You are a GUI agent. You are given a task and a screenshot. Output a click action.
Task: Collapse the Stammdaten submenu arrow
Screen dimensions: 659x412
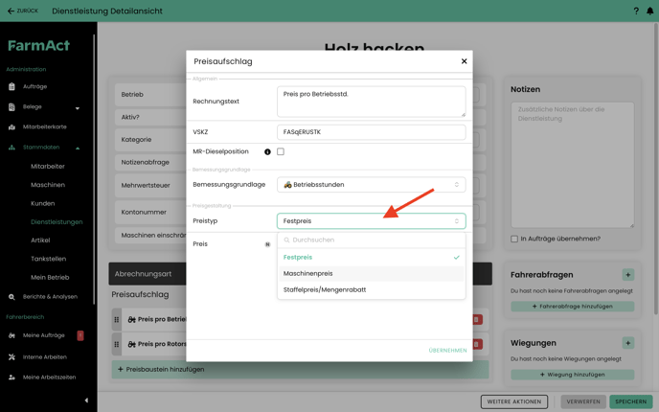(x=78, y=148)
